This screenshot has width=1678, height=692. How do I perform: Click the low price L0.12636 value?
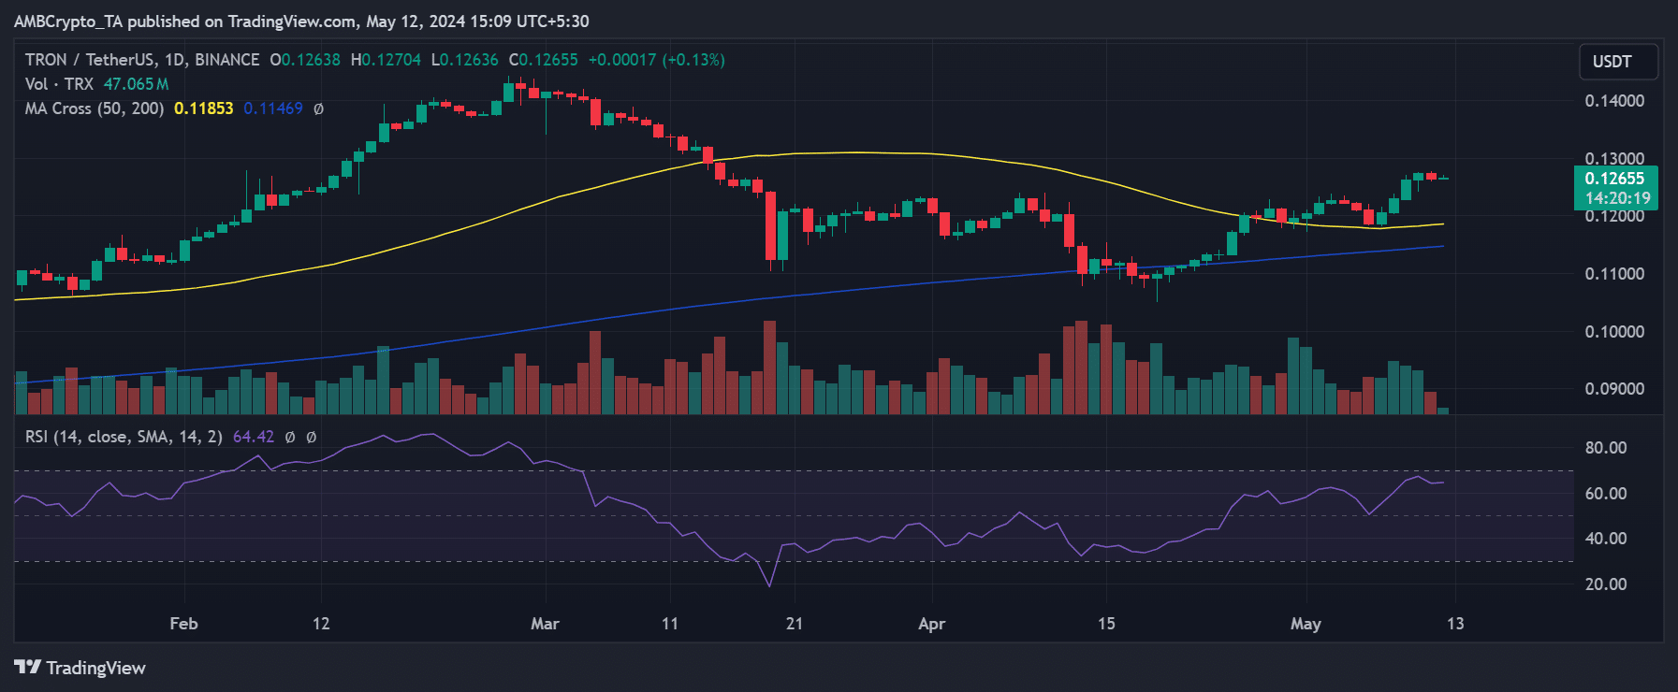(464, 60)
